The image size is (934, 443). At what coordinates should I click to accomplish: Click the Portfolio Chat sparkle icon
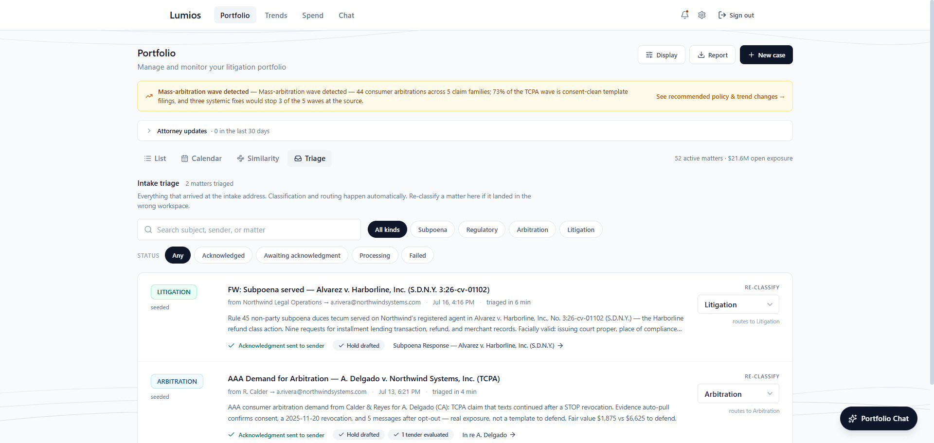tap(853, 419)
